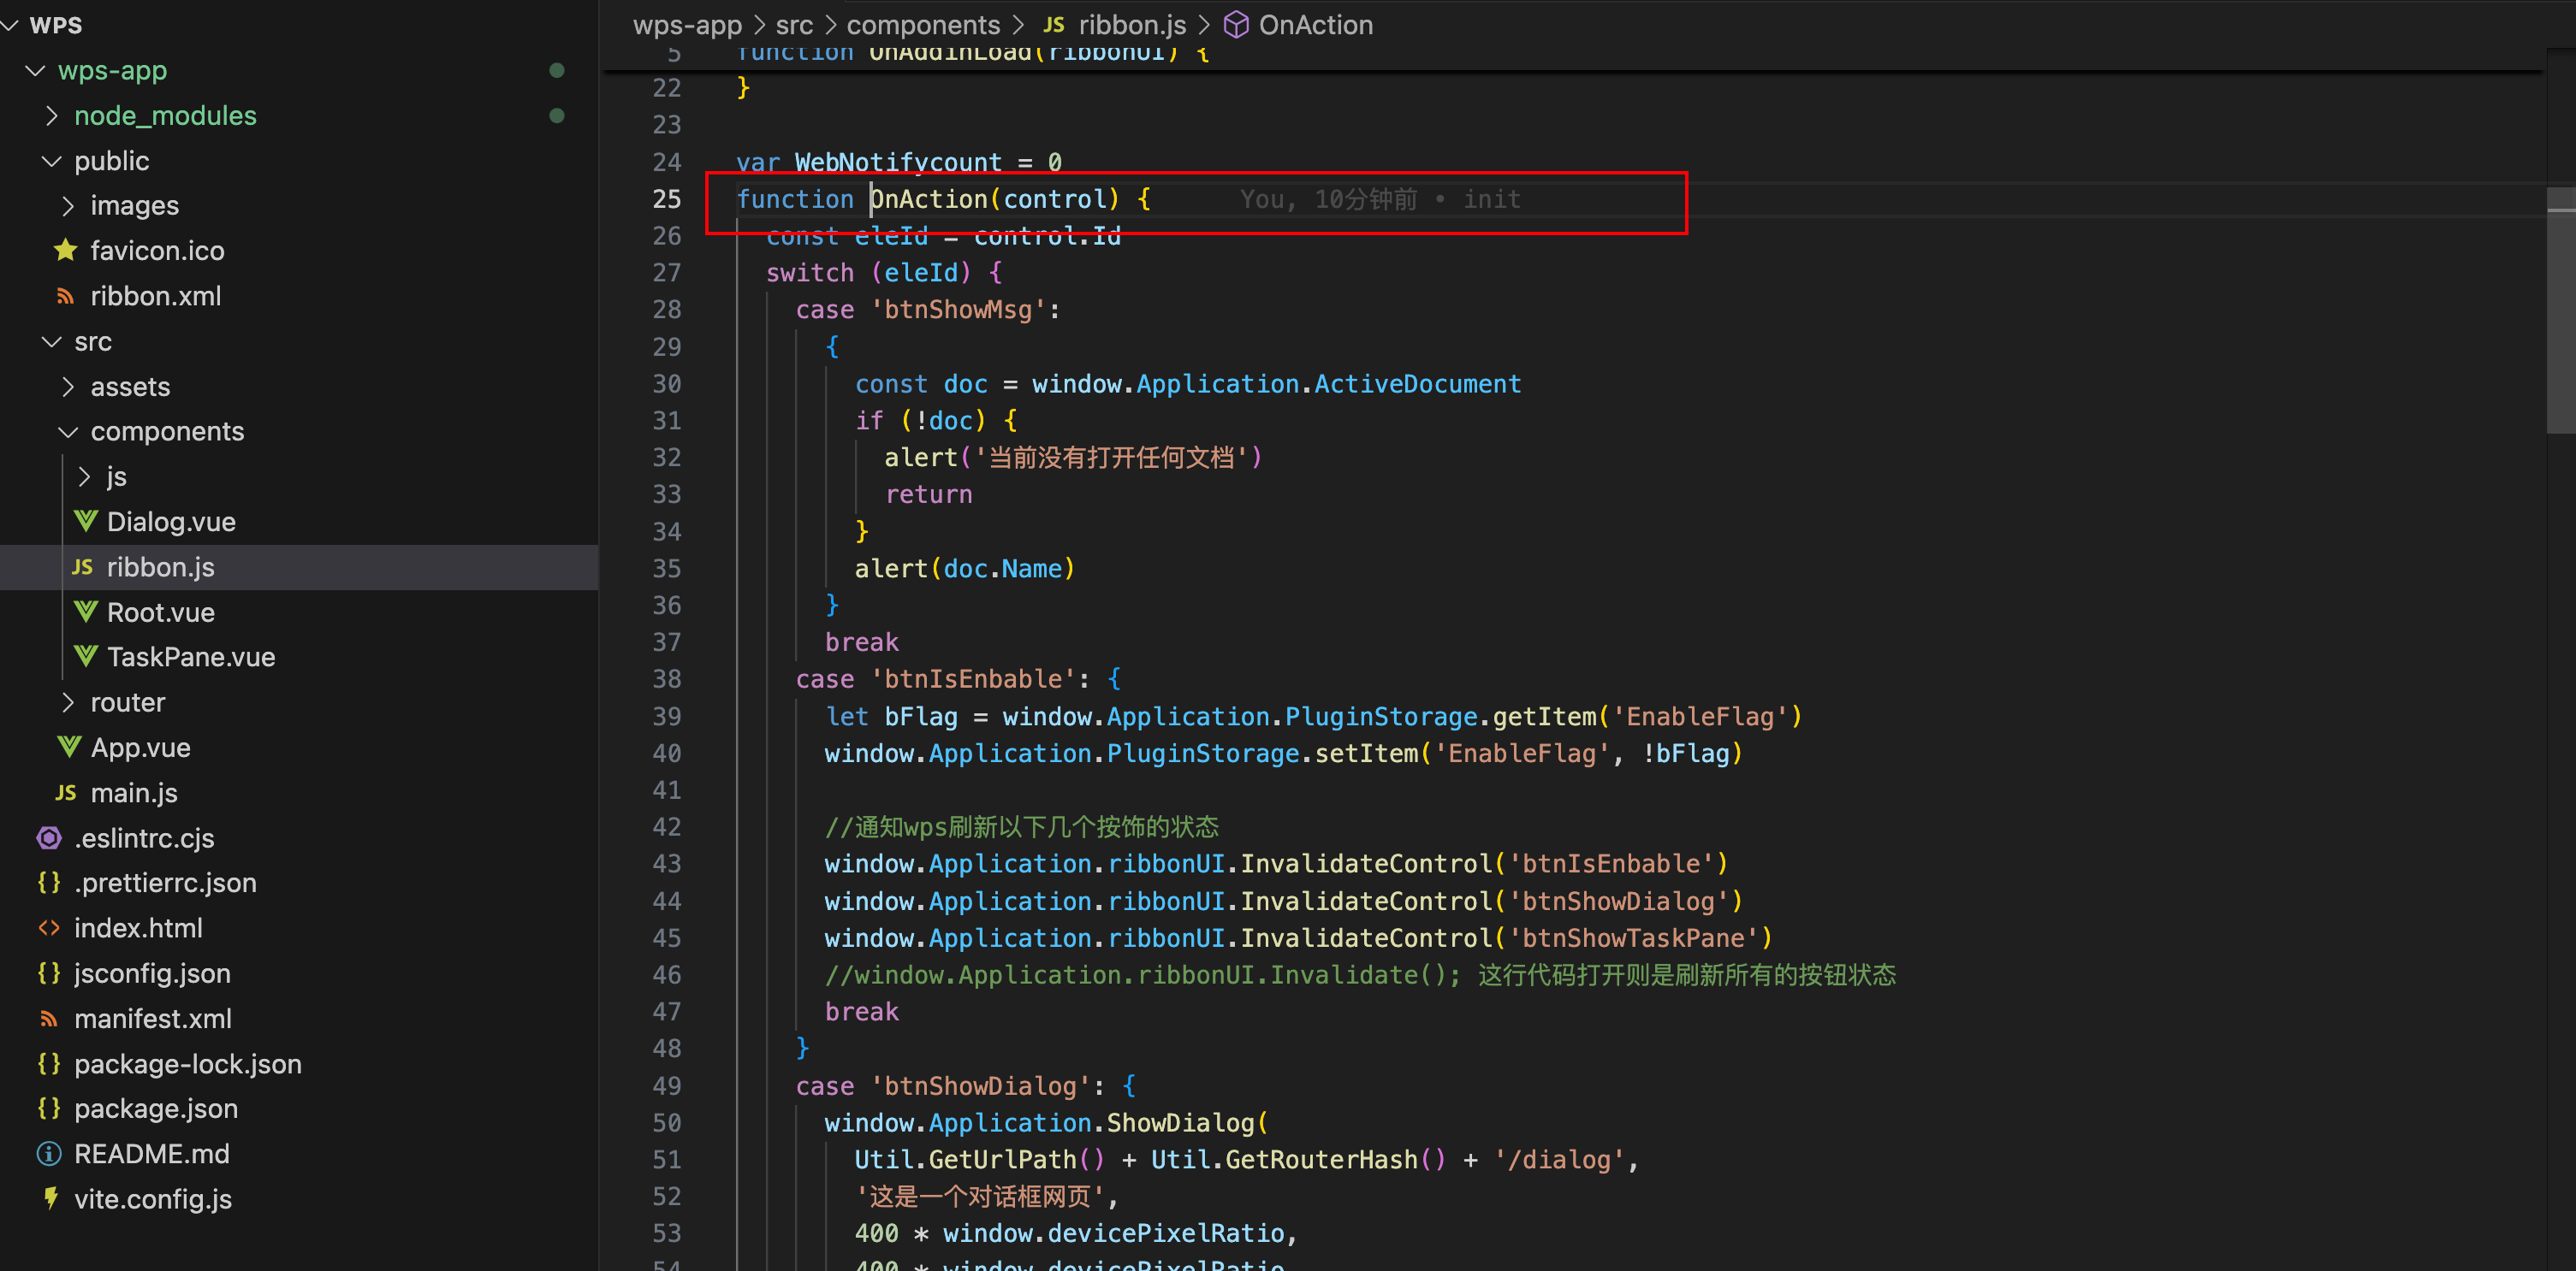
Task: Expand the router folder
Action: click(x=68, y=702)
